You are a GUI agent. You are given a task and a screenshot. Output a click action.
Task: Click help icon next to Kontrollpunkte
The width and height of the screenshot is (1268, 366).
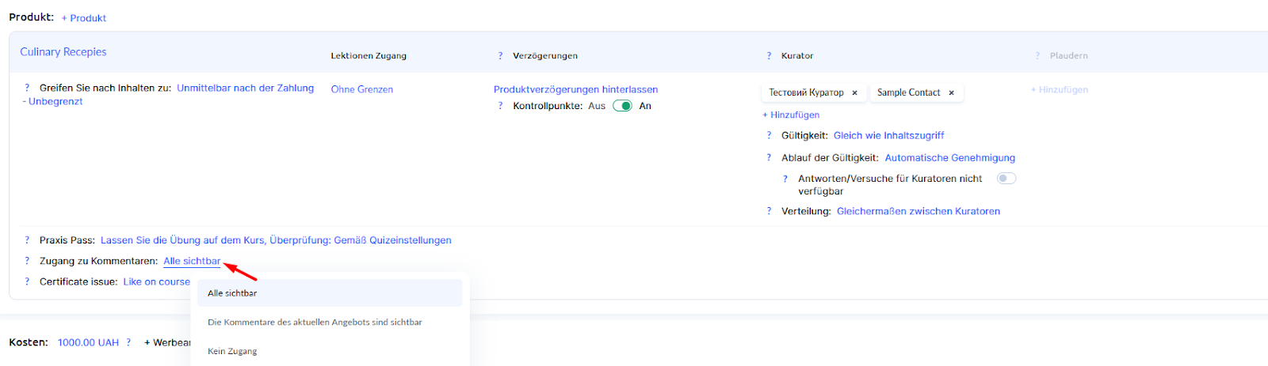pyautogui.click(x=500, y=106)
